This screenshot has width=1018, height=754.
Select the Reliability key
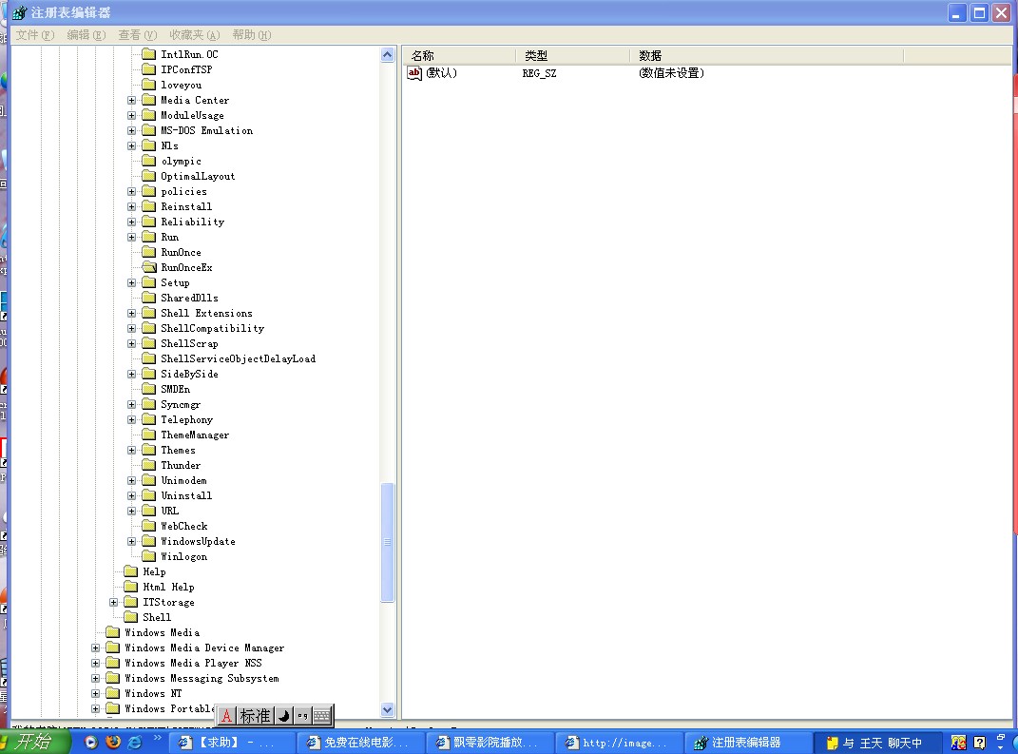(x=193, y=222)
